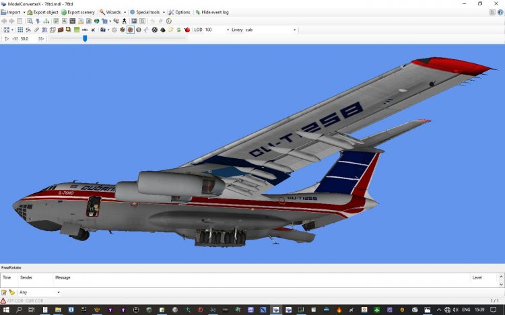Click the red warning triangle in status bar
Image resolution: width=505 pixels, height=315 pixels.
coord(3,301)
